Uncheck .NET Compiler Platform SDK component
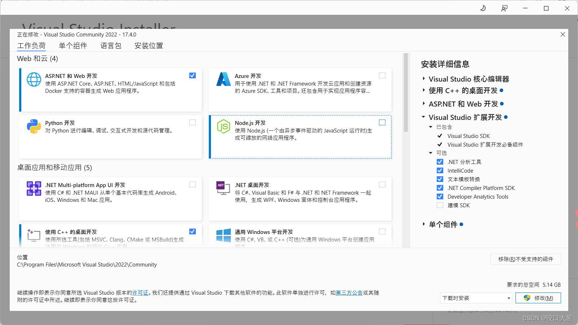The width and height of the screenshot is (578, 325). coord(440,188)
